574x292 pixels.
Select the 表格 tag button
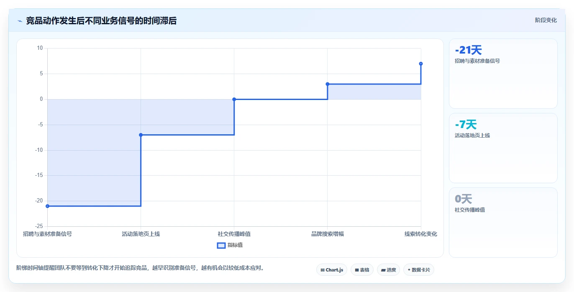[362, 270]
